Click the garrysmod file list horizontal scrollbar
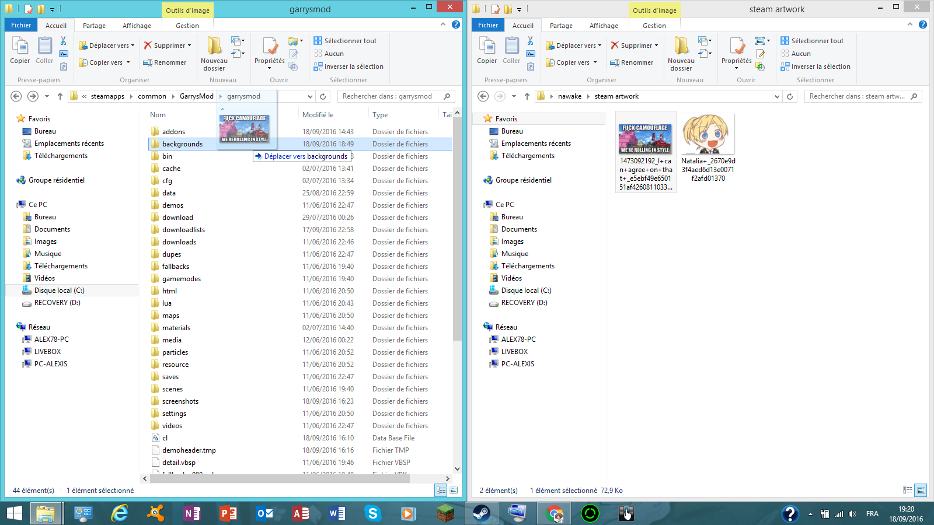The width and height of the screenshot is (934, 525). click(x=280, y=479)
